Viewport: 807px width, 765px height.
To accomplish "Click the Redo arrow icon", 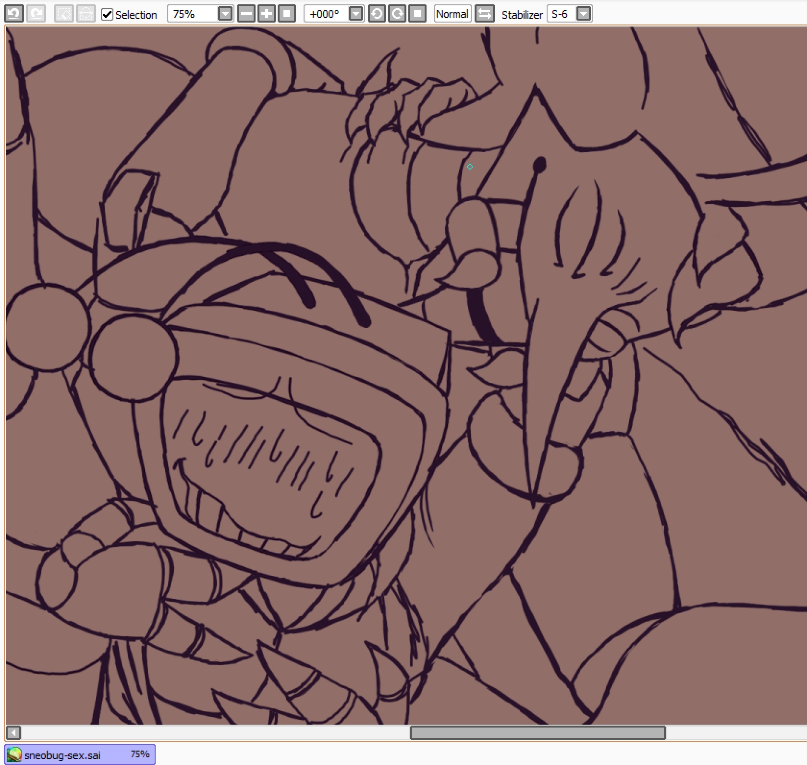I will [x=36, y=14].
